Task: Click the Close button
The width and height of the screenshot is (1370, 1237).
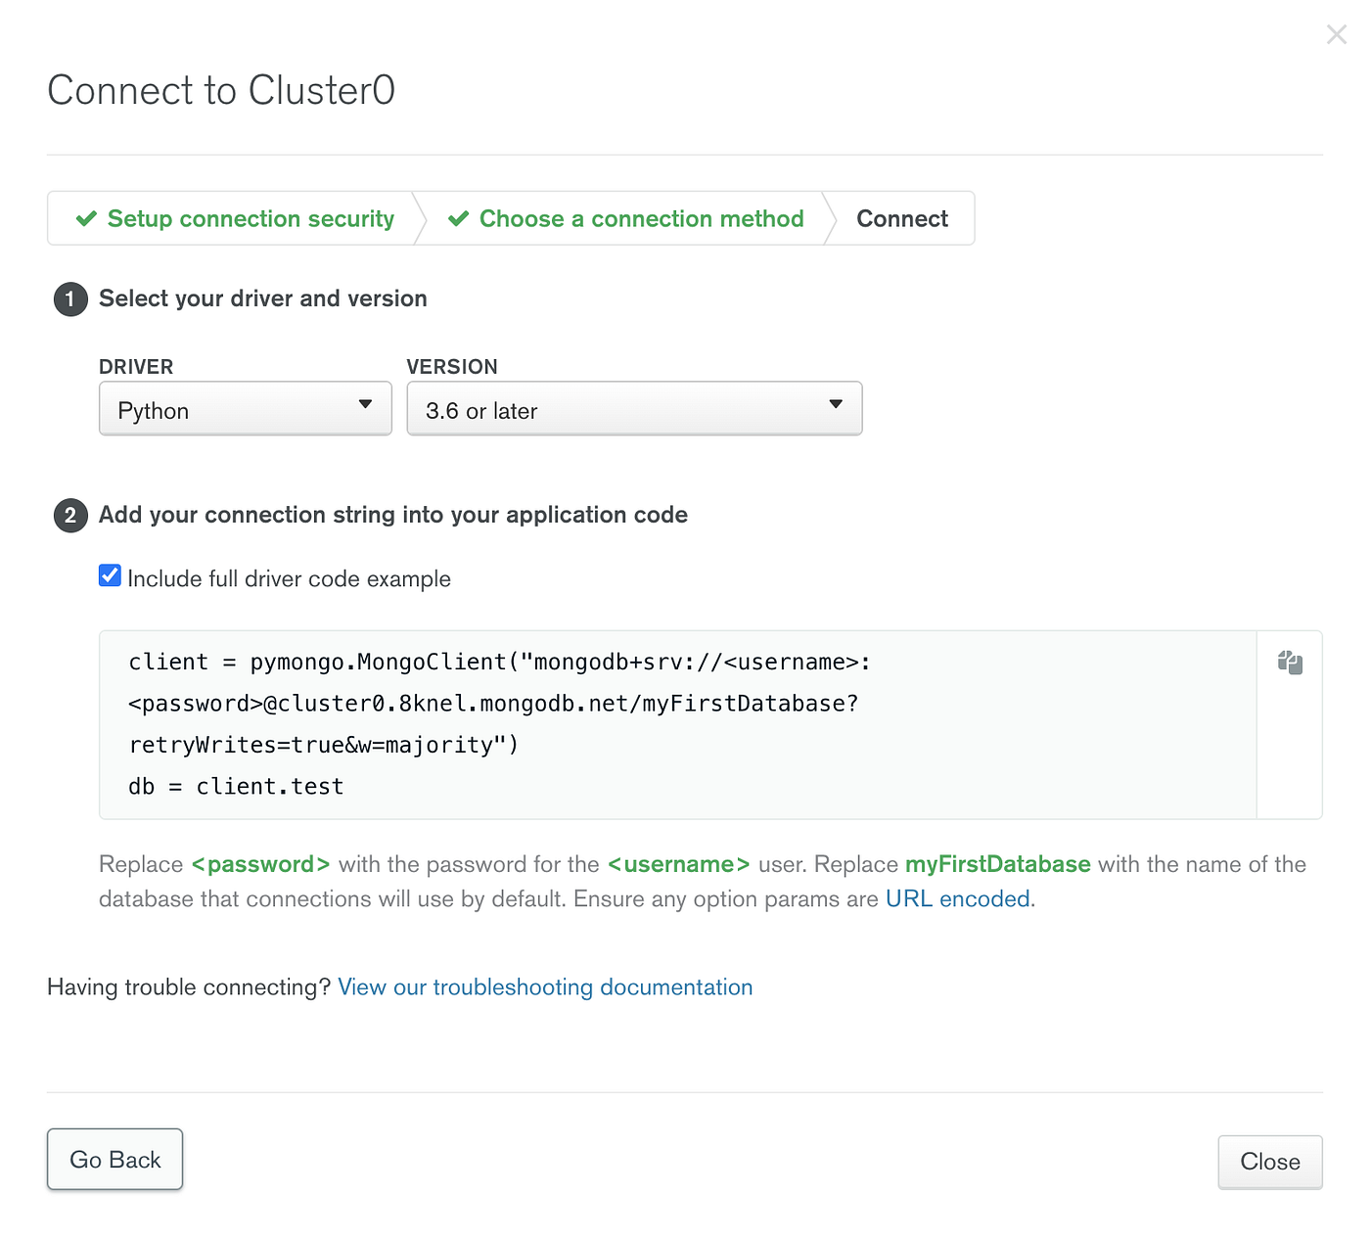Action: point(1269,1162)
